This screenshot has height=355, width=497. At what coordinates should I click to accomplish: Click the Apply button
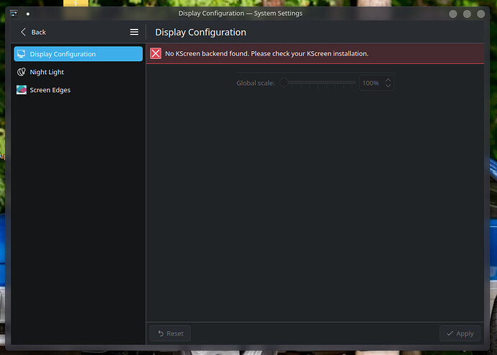[x=460, y=333]
